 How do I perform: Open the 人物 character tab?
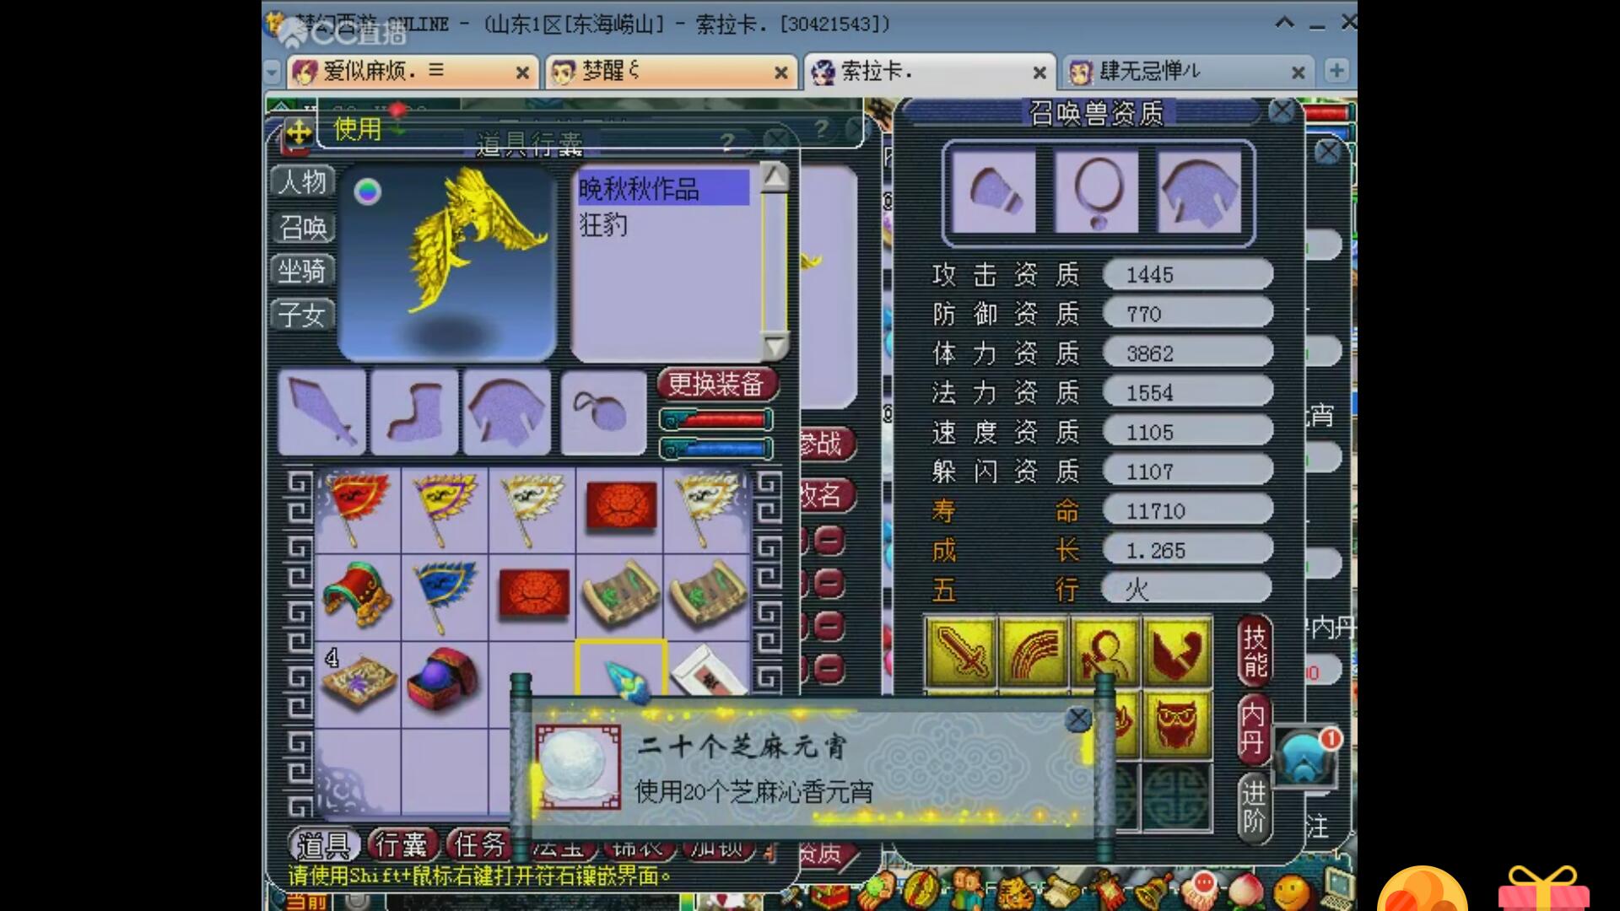point(303,181)
